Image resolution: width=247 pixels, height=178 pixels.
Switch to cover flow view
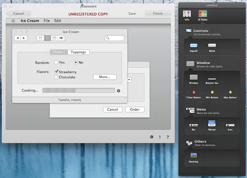[x=61, y=38]
